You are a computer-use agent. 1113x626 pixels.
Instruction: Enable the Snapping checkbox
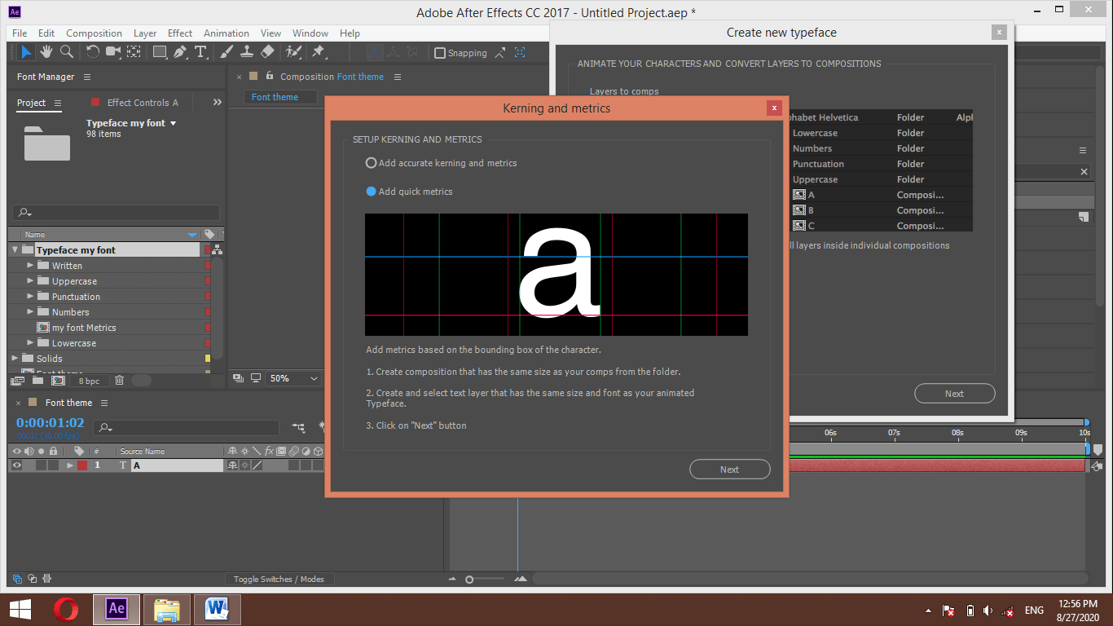point(440,53)
